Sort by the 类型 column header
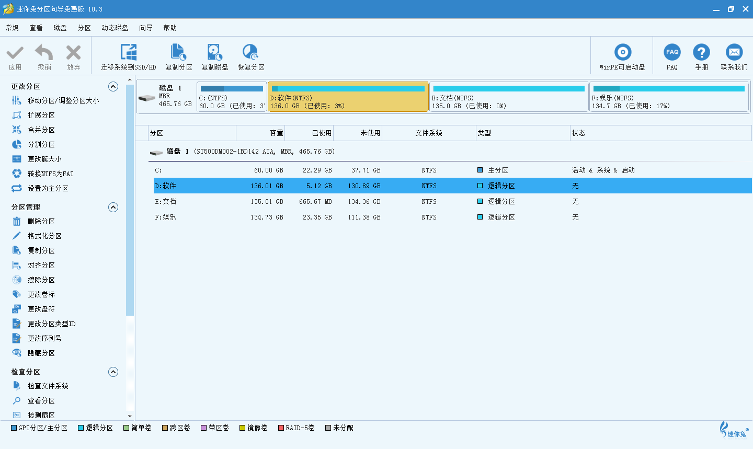This screenshot has width=753, height=449. (x=523, y=133)
